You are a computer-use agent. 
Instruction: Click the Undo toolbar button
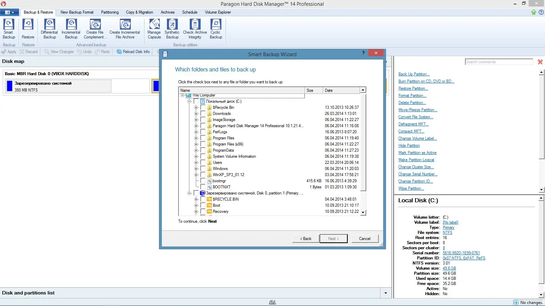click(84, 52)
